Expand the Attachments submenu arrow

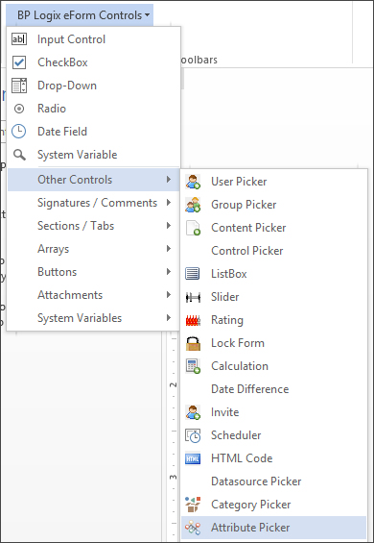tap(169, 295)
